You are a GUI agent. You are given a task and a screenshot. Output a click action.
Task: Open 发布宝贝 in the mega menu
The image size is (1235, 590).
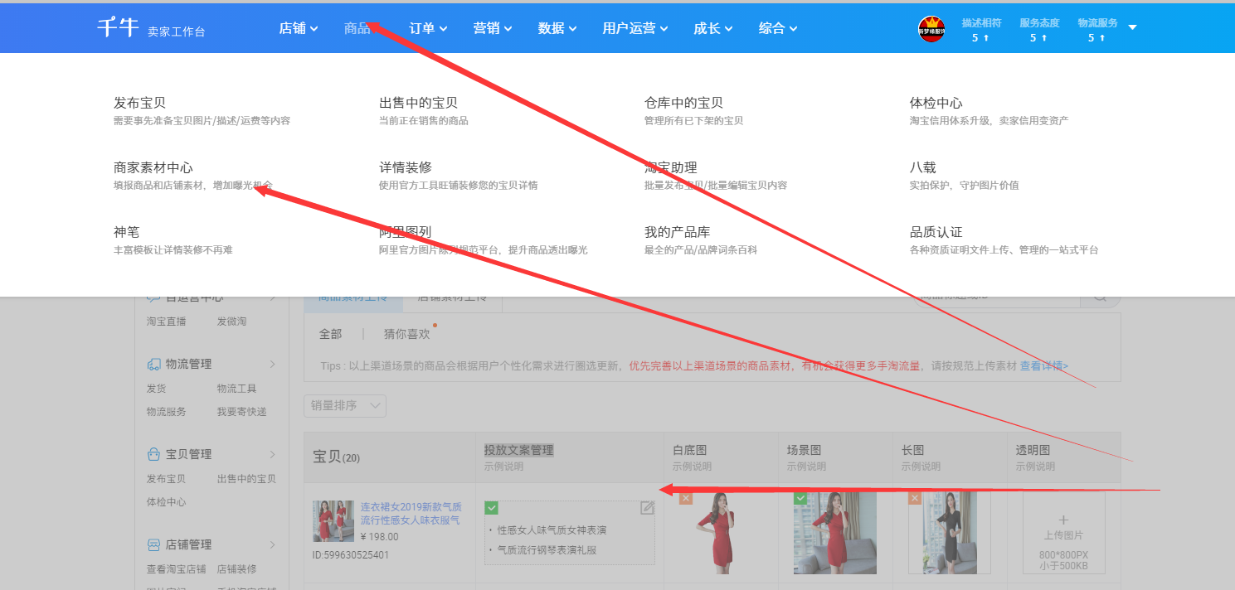pos(139,104)
